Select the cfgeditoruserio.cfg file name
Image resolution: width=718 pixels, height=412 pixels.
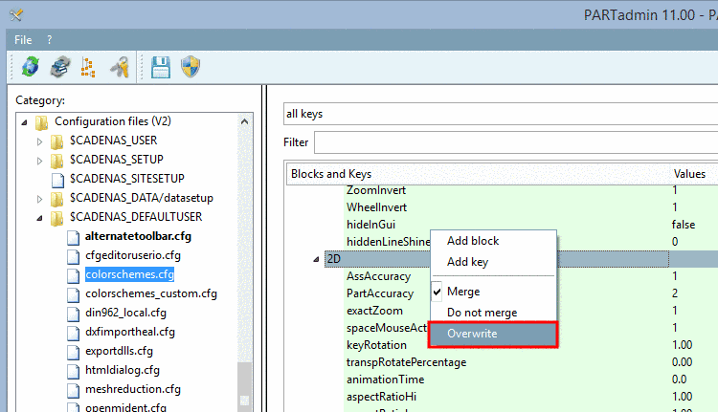(x=133, y=255)
